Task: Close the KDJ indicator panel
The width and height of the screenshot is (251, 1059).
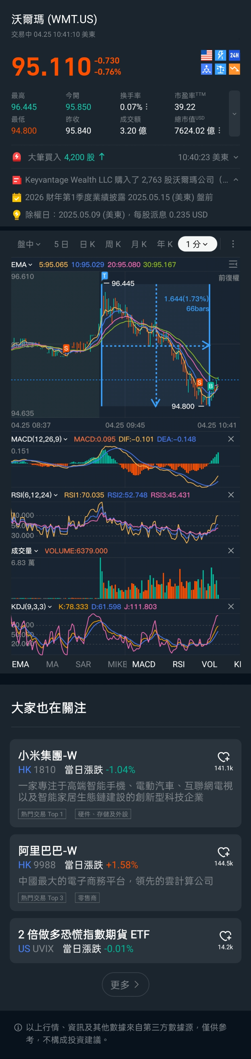Action: point(231,606)
